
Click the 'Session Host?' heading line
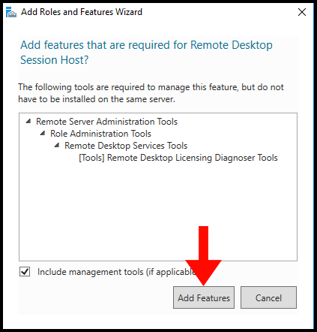pyautogui.click(x=55, y=60)
